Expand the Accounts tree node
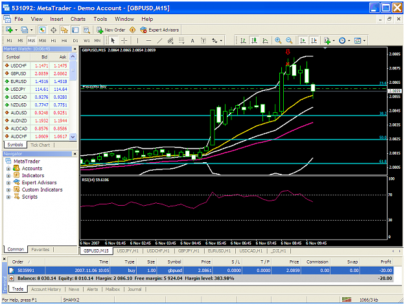This screenshot has width=405, height=305. [x=8, y=169]
